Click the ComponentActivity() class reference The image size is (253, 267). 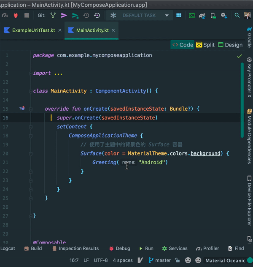[x=124, y=91]
